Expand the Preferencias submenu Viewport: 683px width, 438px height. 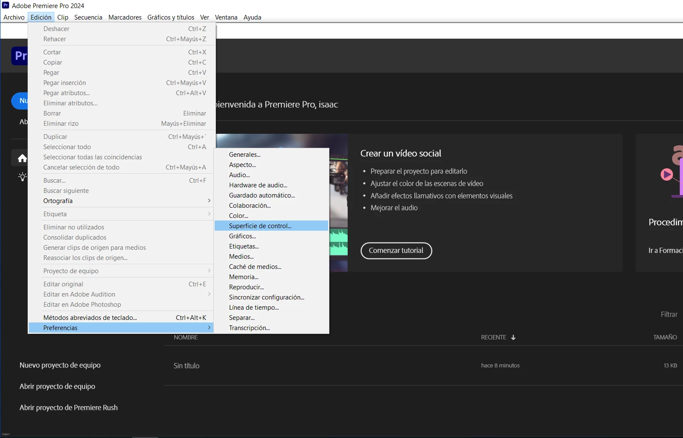[x=121, y=328]
